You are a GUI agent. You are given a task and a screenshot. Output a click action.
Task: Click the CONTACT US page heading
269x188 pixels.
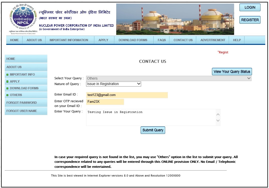click(152, 61)
